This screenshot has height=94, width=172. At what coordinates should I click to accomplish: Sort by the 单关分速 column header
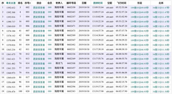(x=11, y=3)
